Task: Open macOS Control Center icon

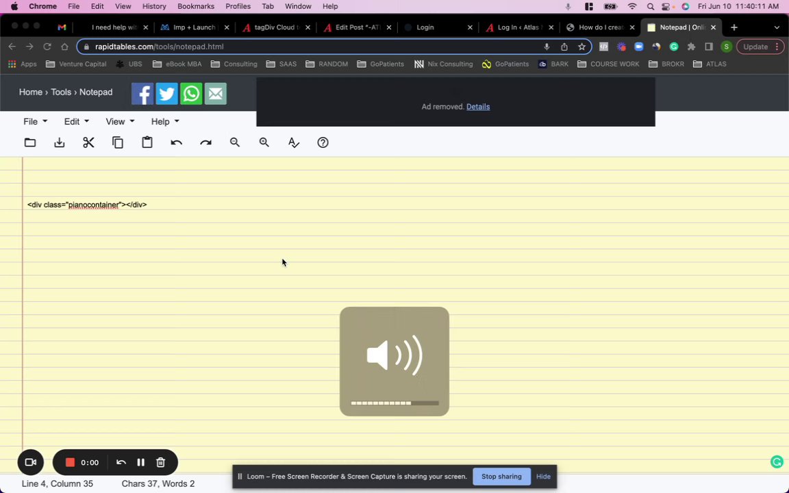Action: click(x=666, y=7)
